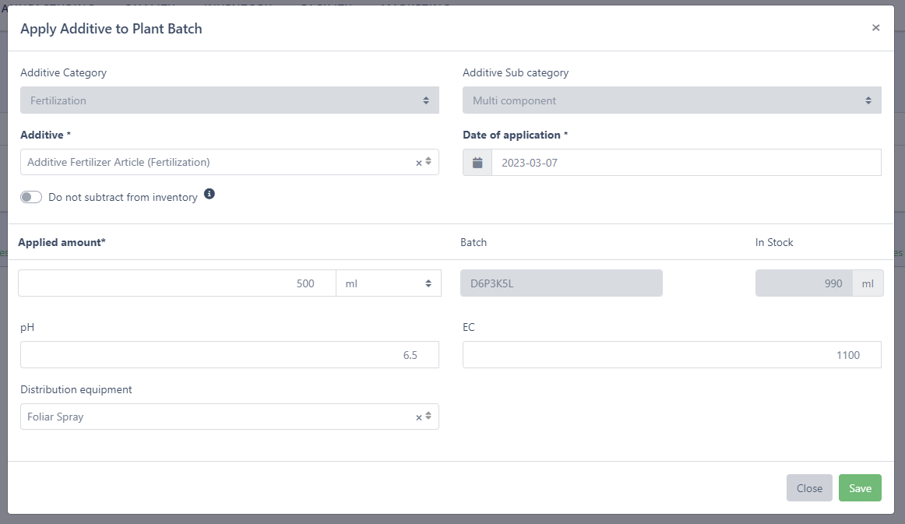
Task: Click into the EC value field
Action: click(671, 355)
